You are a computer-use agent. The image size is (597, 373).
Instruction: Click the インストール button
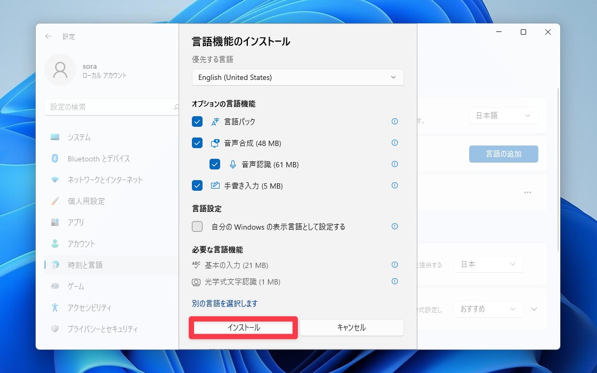point(244,328)
